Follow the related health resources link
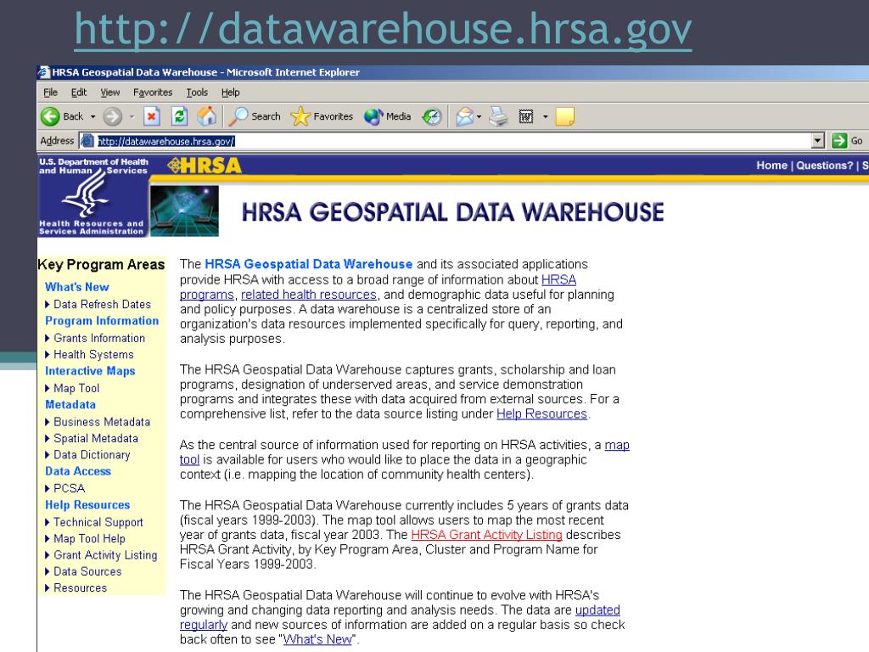 point(309,295)
